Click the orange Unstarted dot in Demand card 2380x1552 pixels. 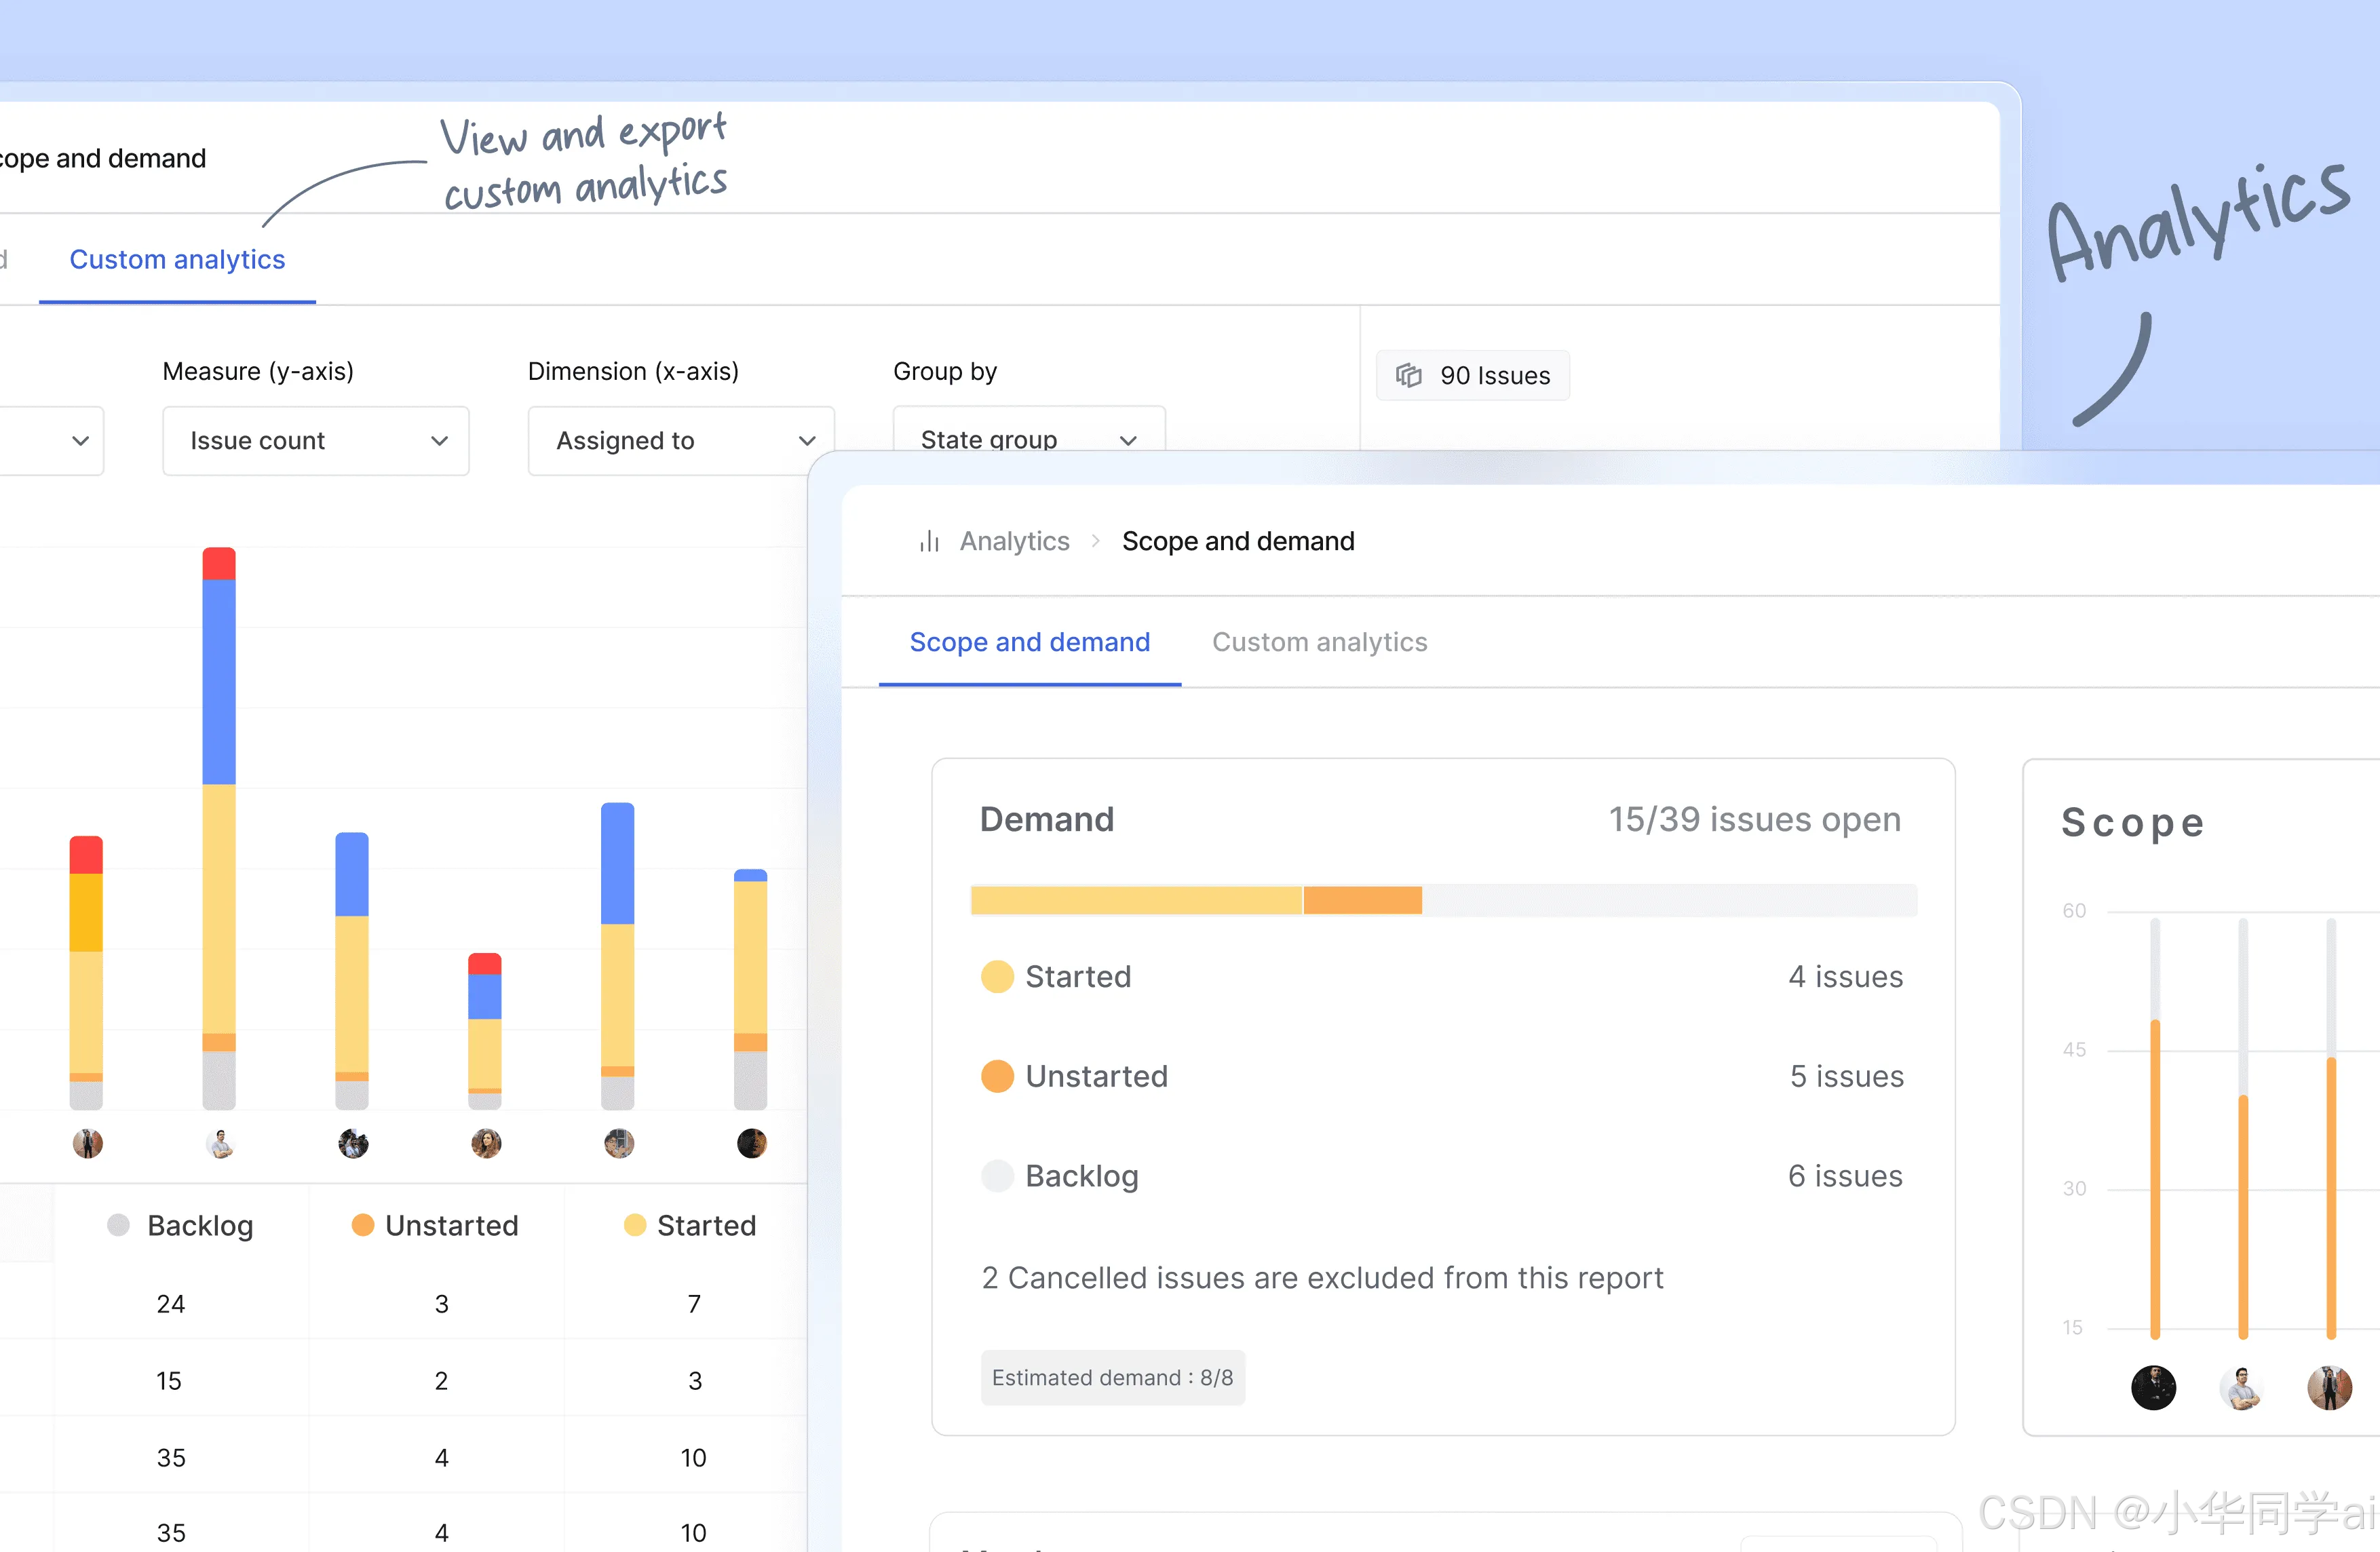coord(997,1076)
